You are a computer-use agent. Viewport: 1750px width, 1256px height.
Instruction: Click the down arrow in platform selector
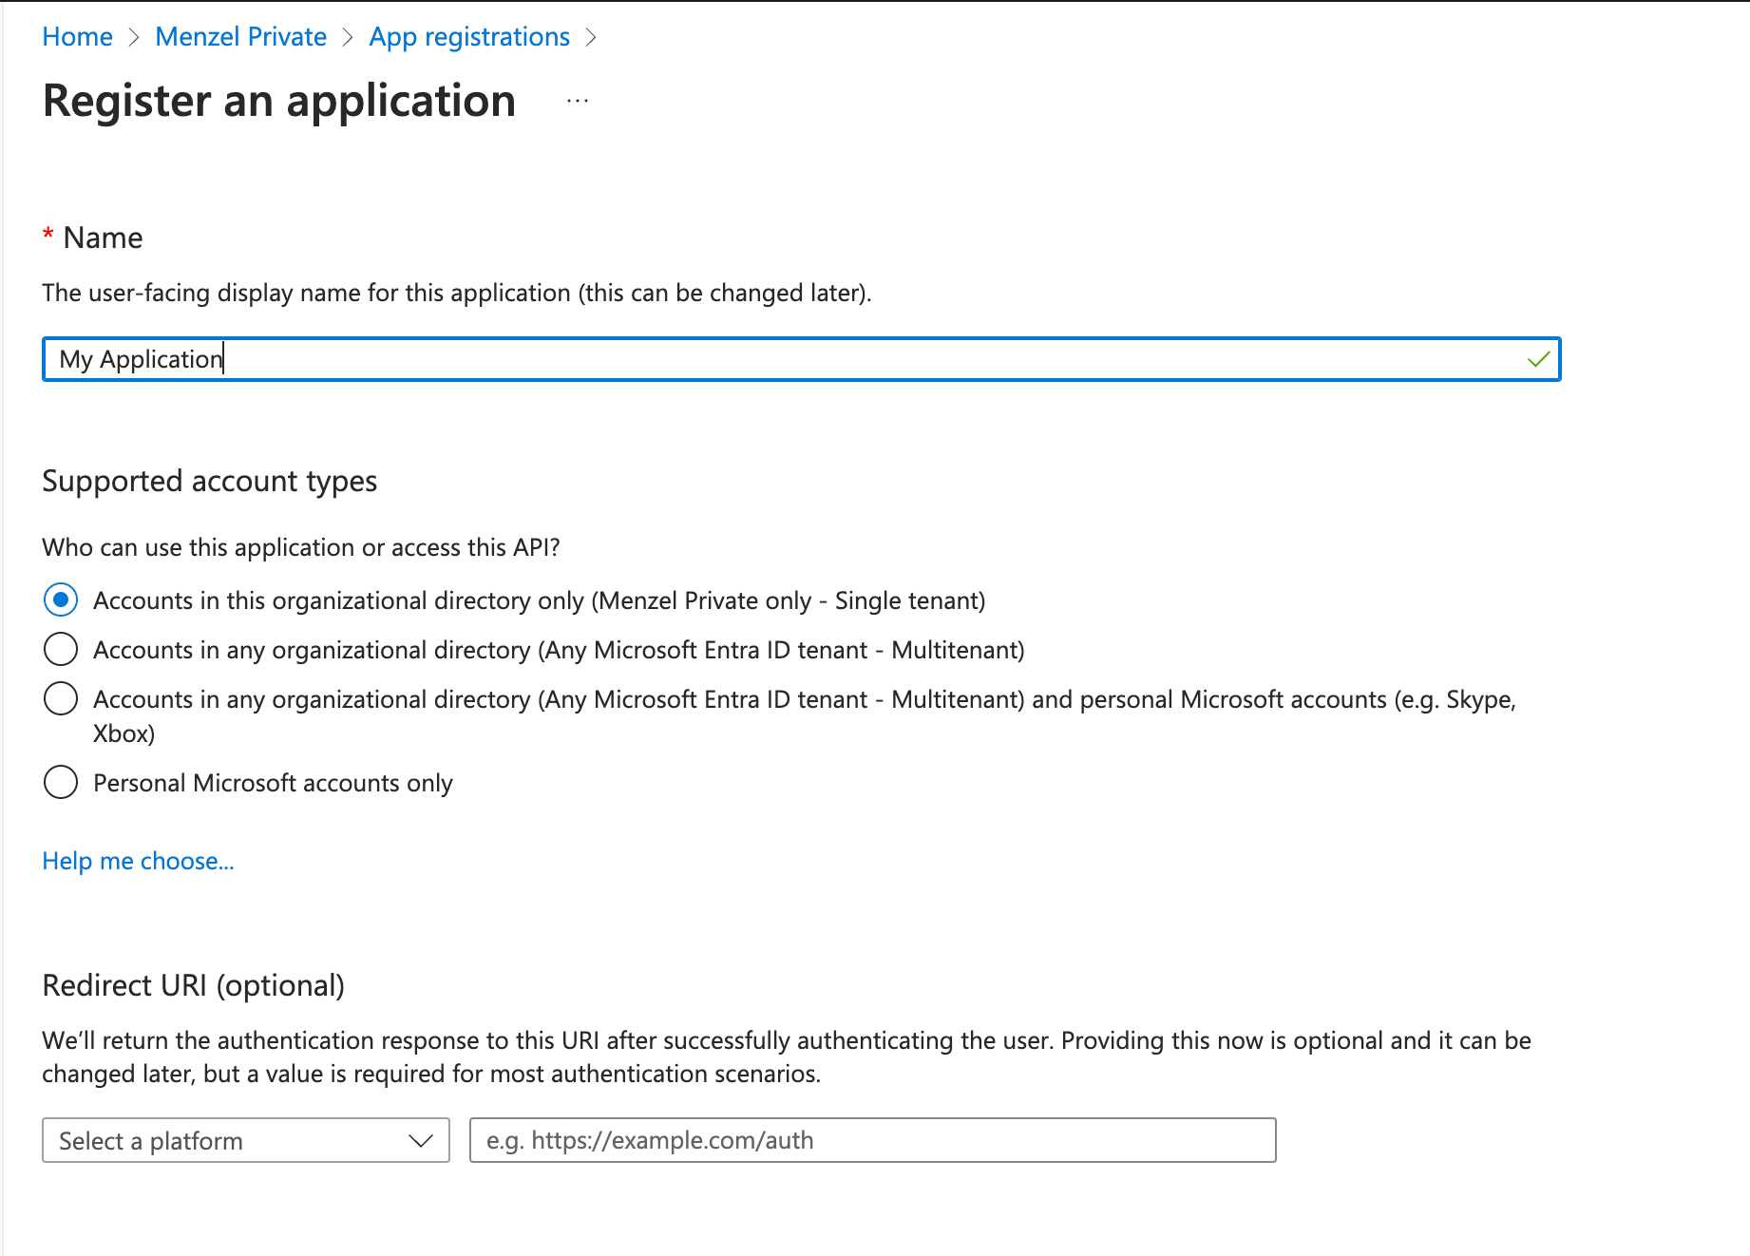[x=420, y=1140]
